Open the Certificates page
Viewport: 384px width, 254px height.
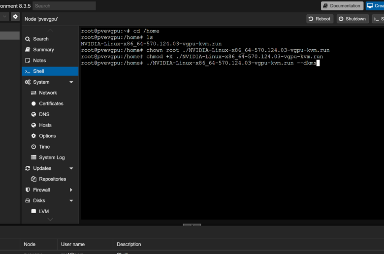[x=50, y=103]
